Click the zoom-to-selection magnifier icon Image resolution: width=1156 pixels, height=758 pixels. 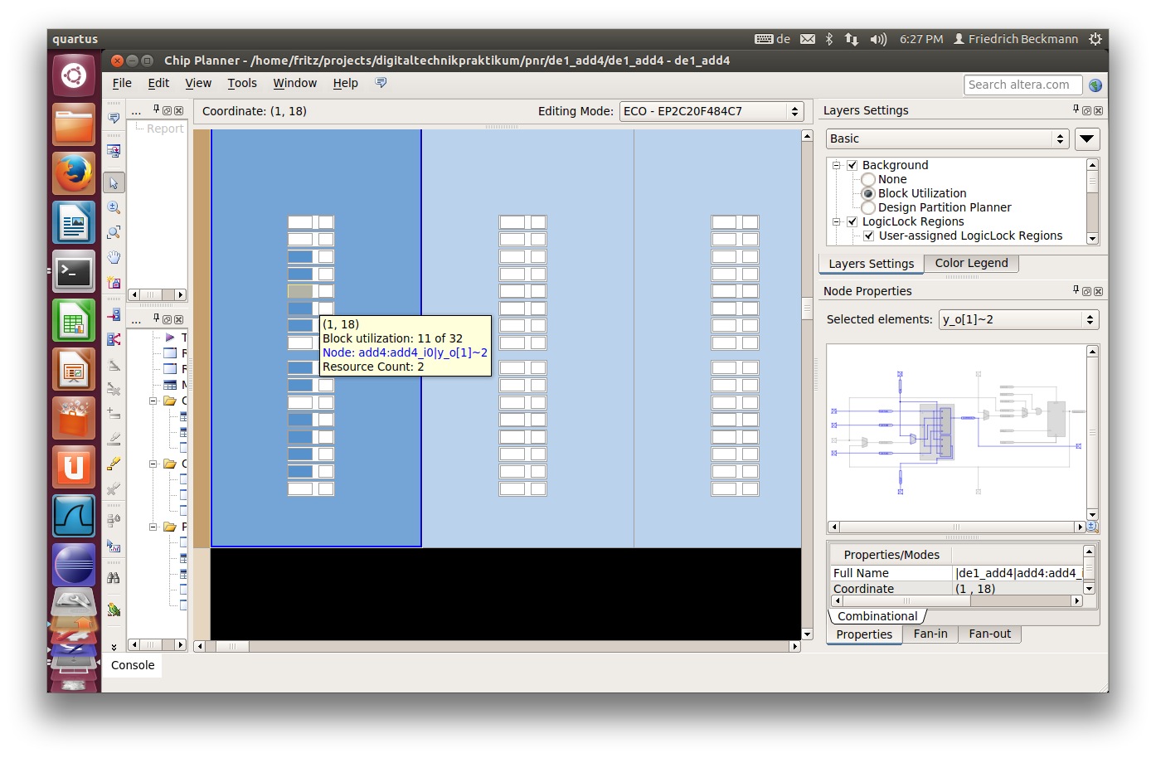[x=114, y=232]
